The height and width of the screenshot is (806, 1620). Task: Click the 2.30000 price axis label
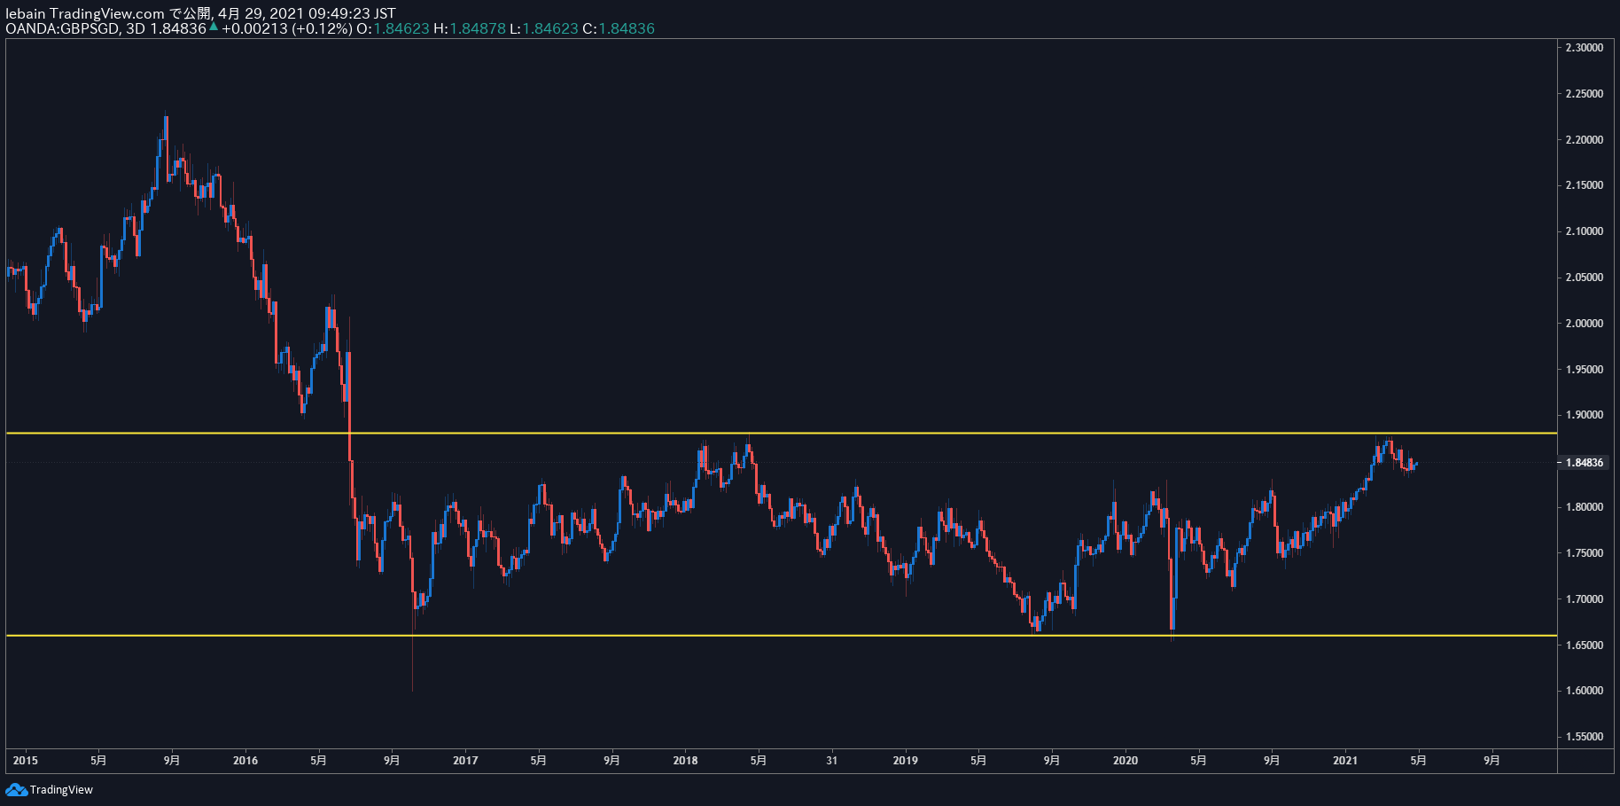pos(1584,48)
